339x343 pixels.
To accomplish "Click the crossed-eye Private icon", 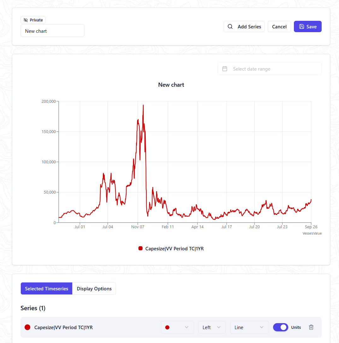I will [26, 20].
